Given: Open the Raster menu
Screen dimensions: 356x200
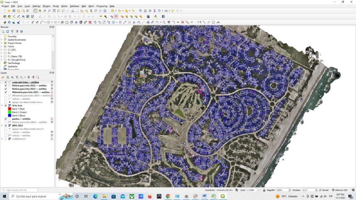Looking at the screenshot, I should pos(65,6).
